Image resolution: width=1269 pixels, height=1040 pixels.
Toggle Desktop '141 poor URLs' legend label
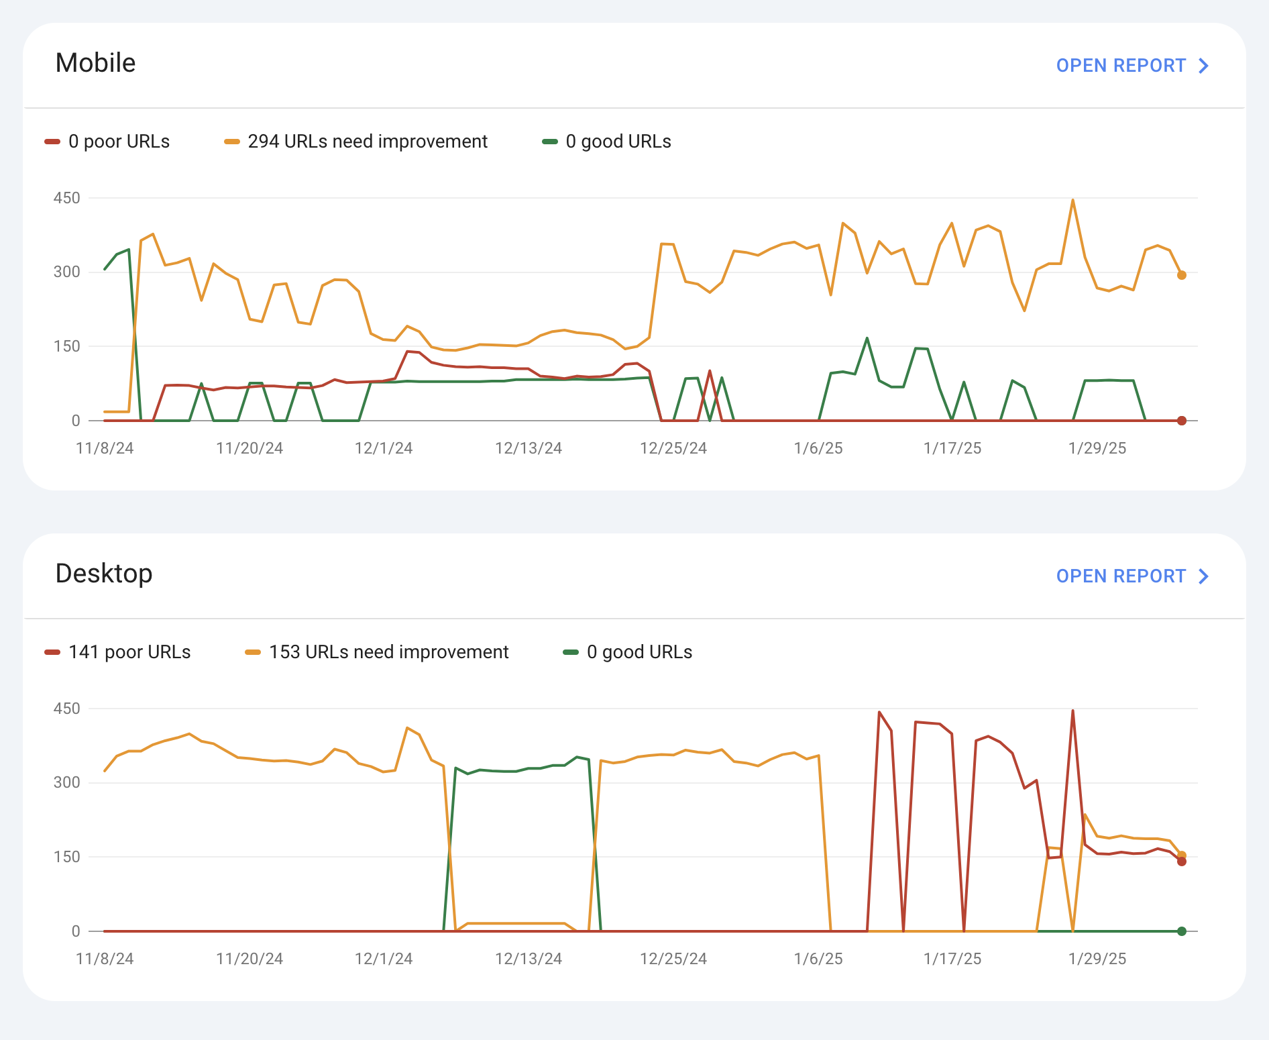(129, 652)
